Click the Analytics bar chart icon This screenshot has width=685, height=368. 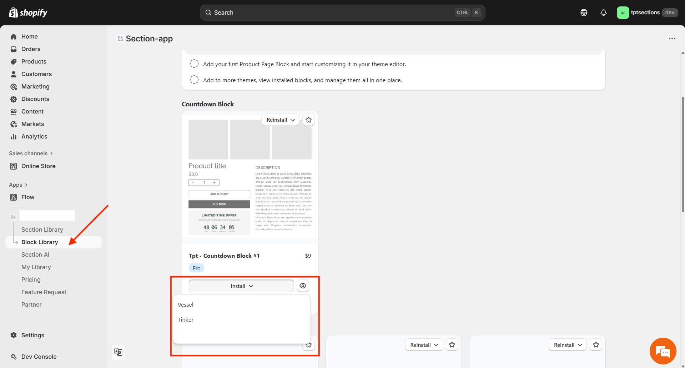pyautogui.click(x=14, y=137)
